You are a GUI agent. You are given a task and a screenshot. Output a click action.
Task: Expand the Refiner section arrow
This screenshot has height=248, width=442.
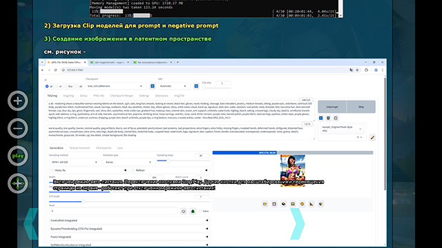click(206, 170)
